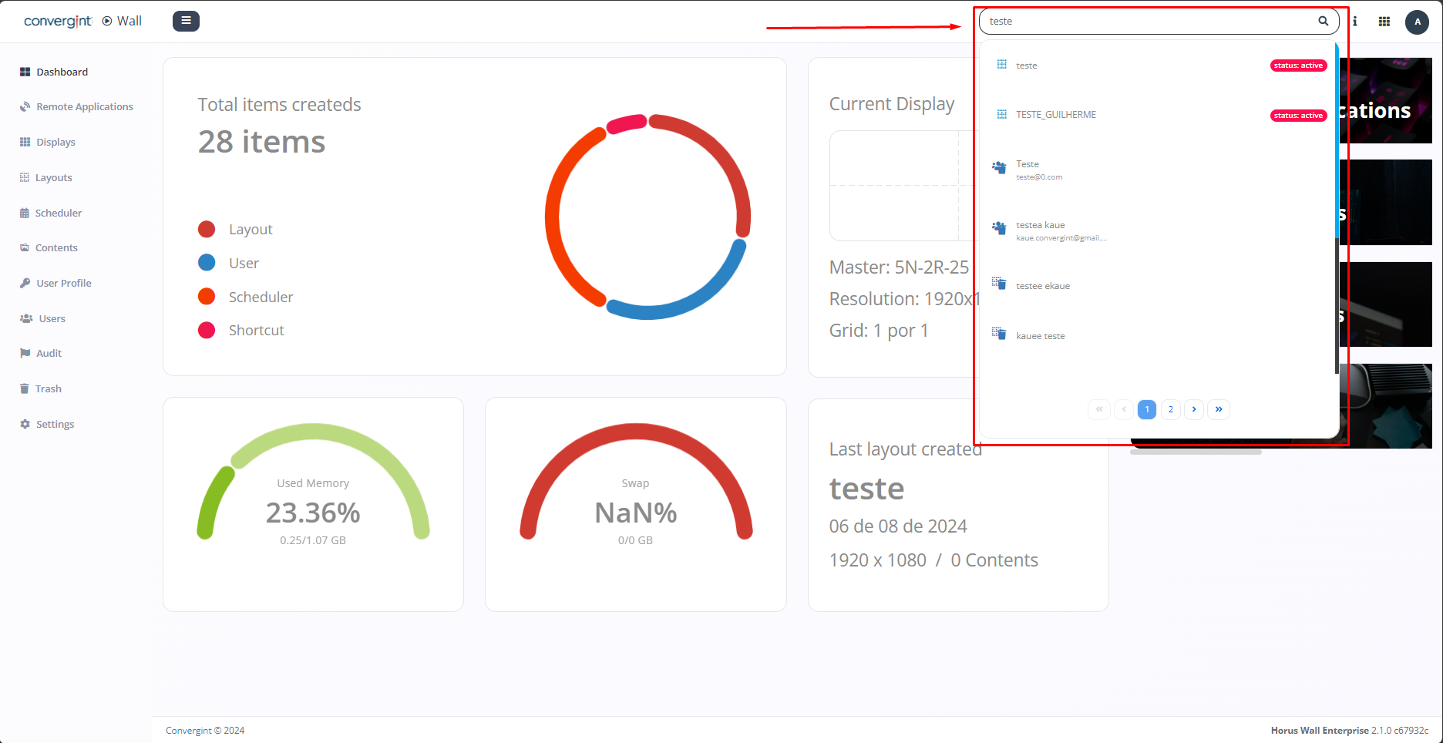Click the Trash bin sidebar icon
This screenshot has width=1443, height=743.
point(25,389)
